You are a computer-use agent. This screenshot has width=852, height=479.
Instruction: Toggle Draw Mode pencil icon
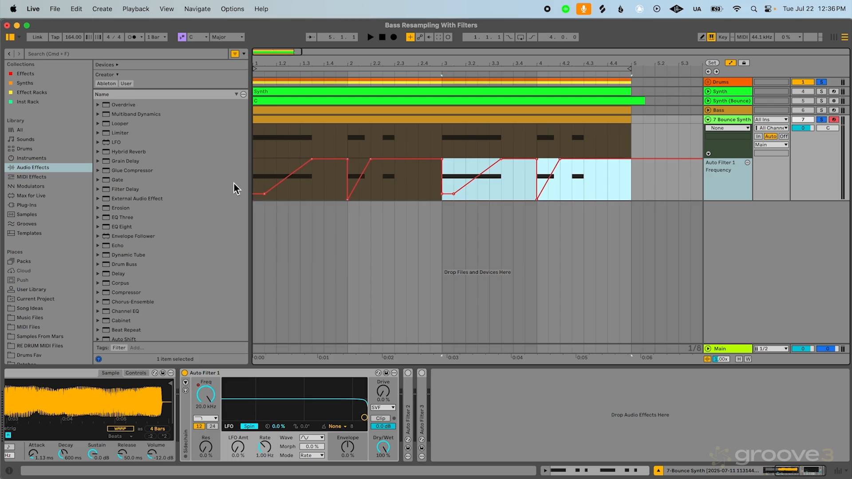(702, 37)
